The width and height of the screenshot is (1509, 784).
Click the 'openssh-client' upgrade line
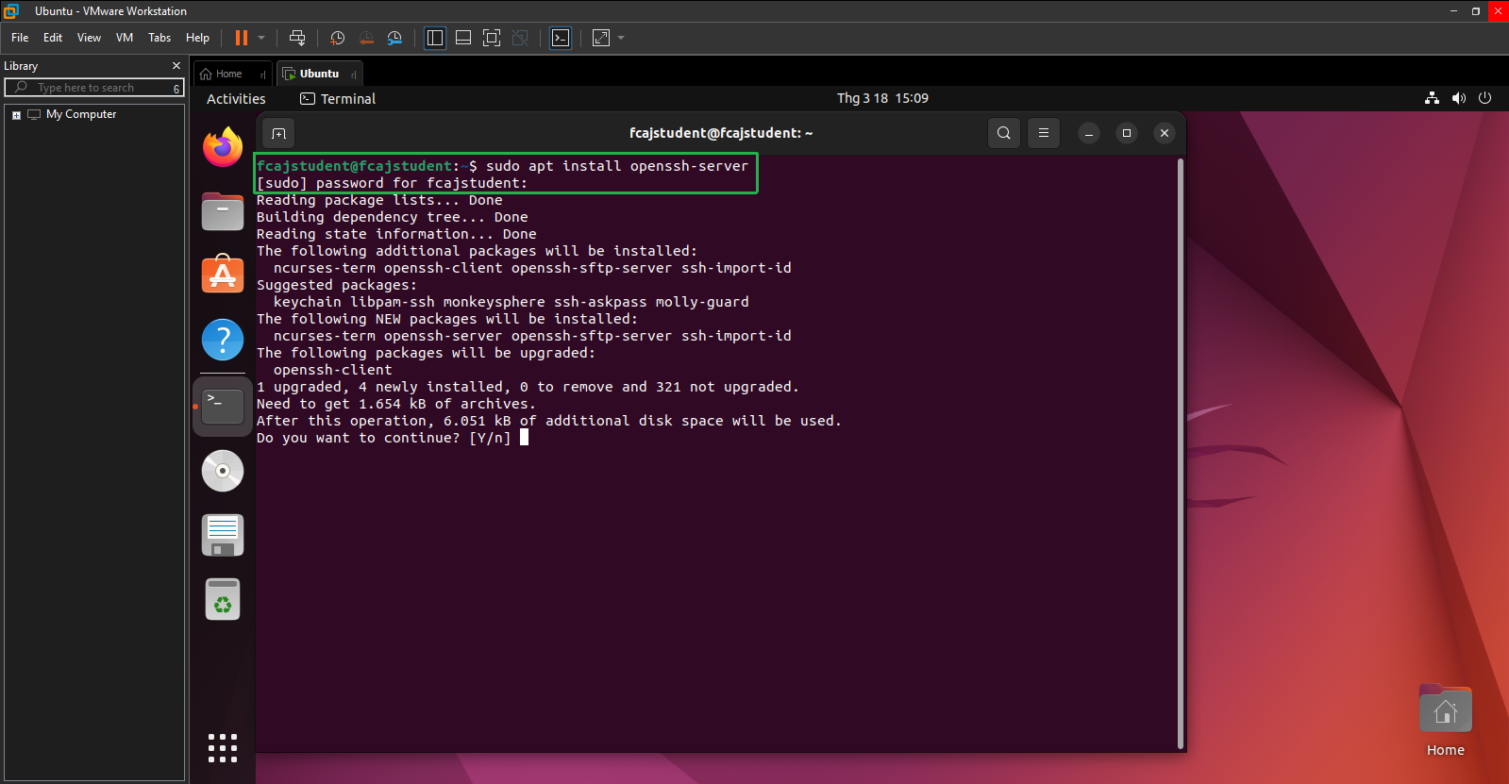[332, 370]
